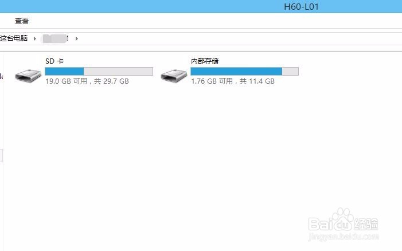
Task: Click the 1.76 GB 可用 free-space text
Action: (x=212, y=81)
